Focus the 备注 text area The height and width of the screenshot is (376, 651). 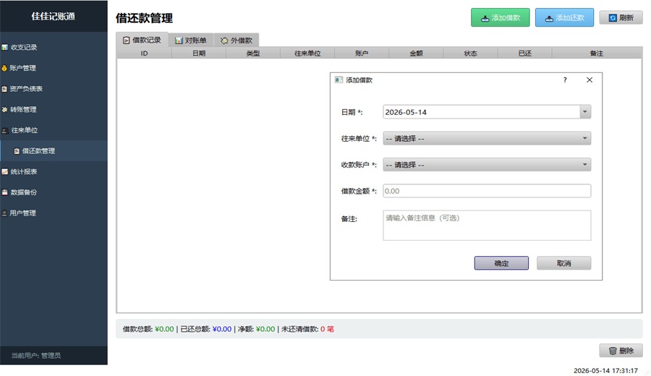tap(487, 226)
